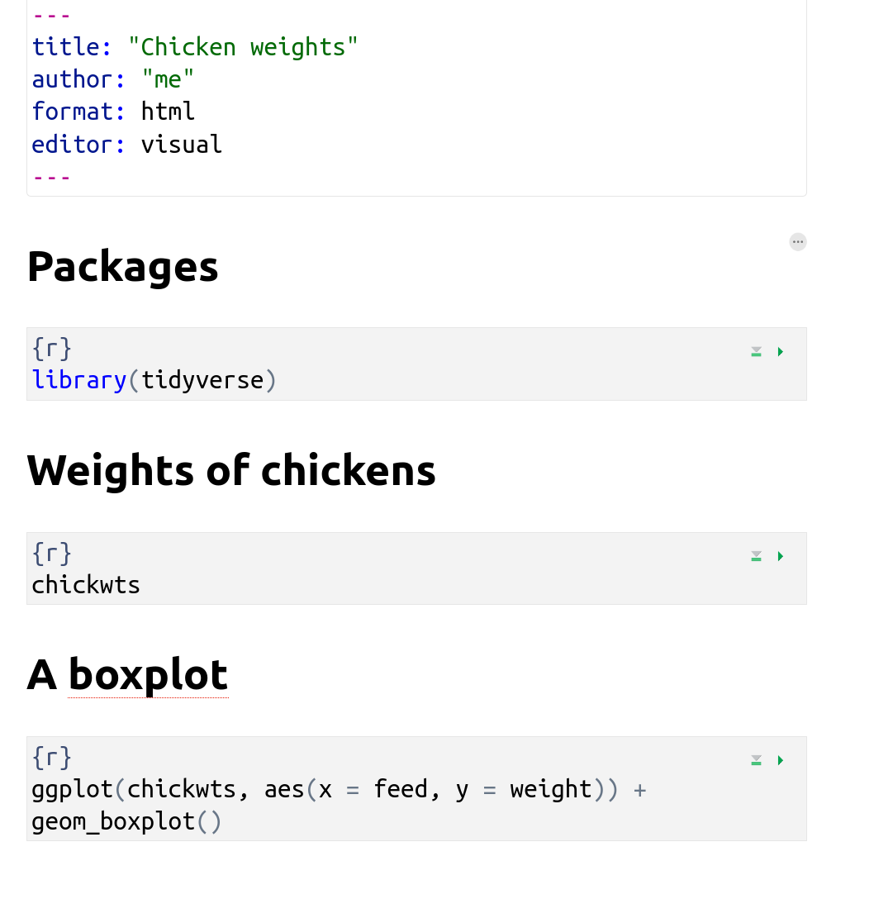Viewport: 874px width, 899px height.
Task: Place cursor in the Packages heading
Action: tap(122, 267)
